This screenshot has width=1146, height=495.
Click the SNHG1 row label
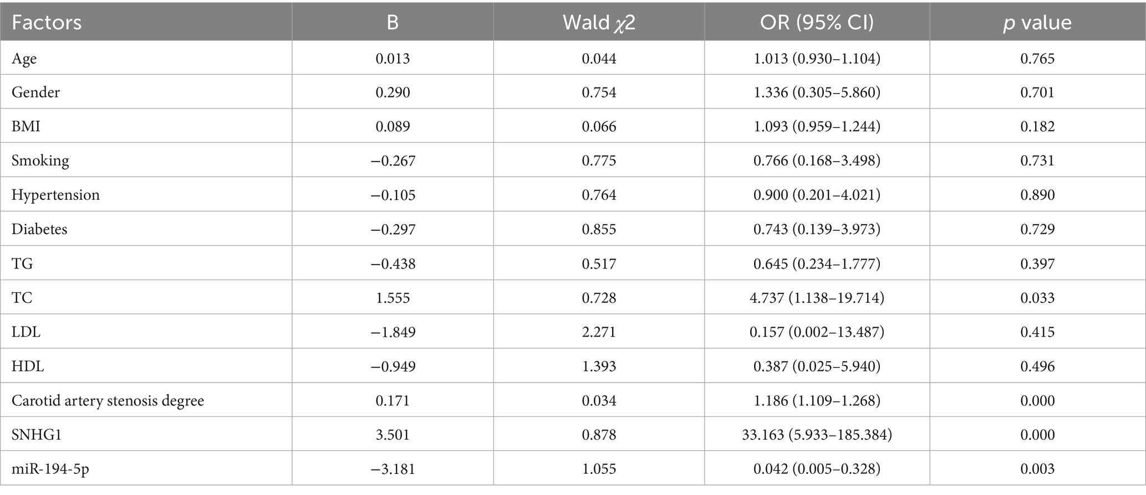[x=37, y=435]
